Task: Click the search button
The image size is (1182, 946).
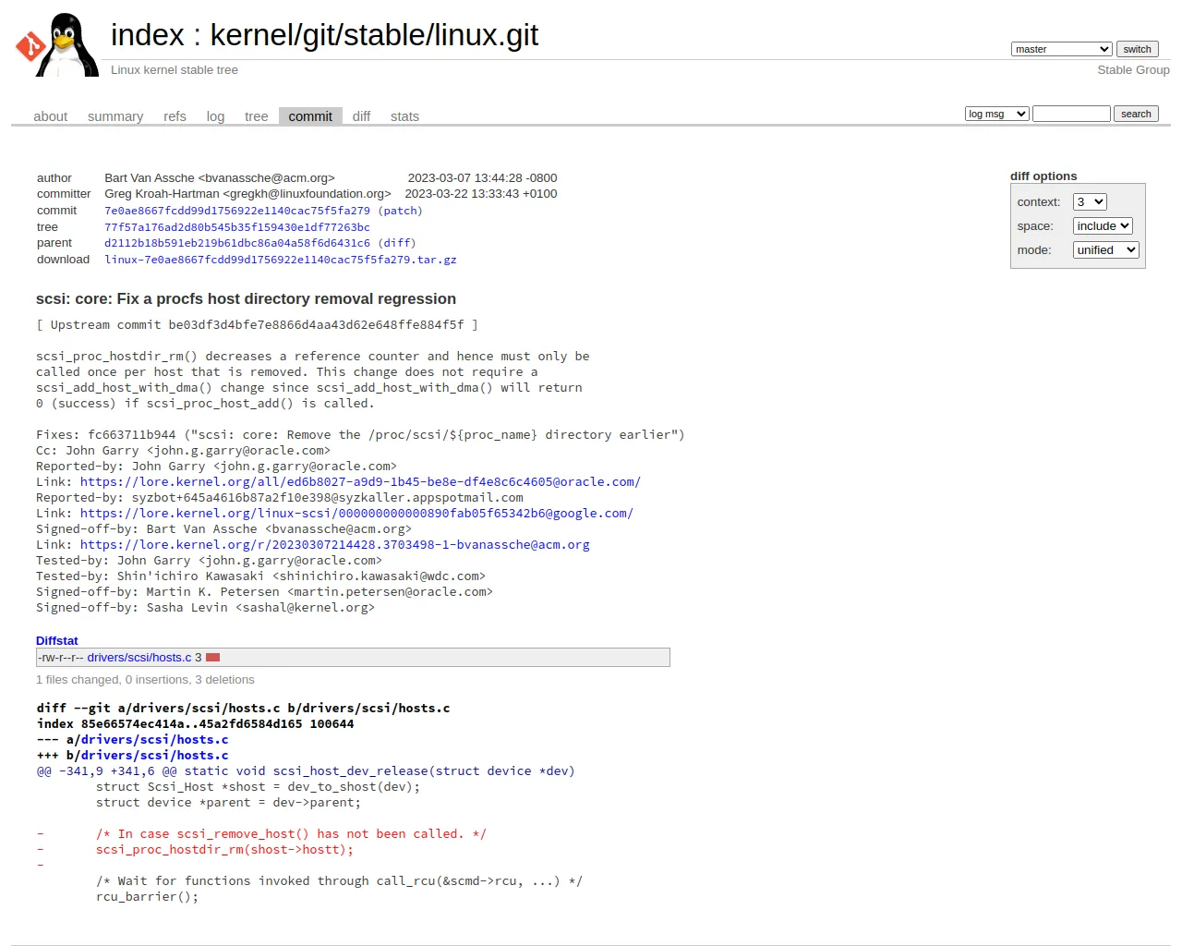Action: (x=1136, y=114)
